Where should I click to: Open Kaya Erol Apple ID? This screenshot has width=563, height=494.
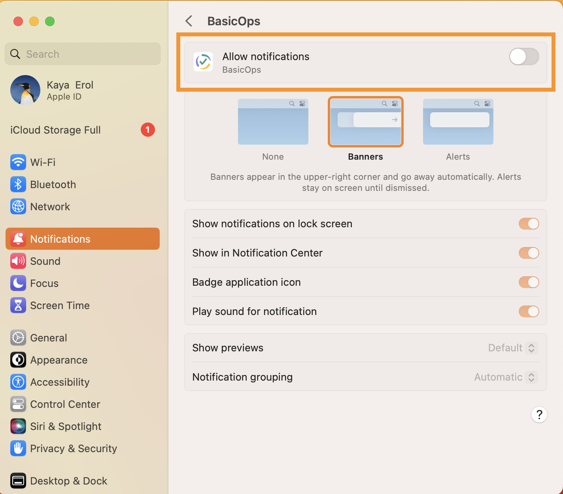[83, 91]
